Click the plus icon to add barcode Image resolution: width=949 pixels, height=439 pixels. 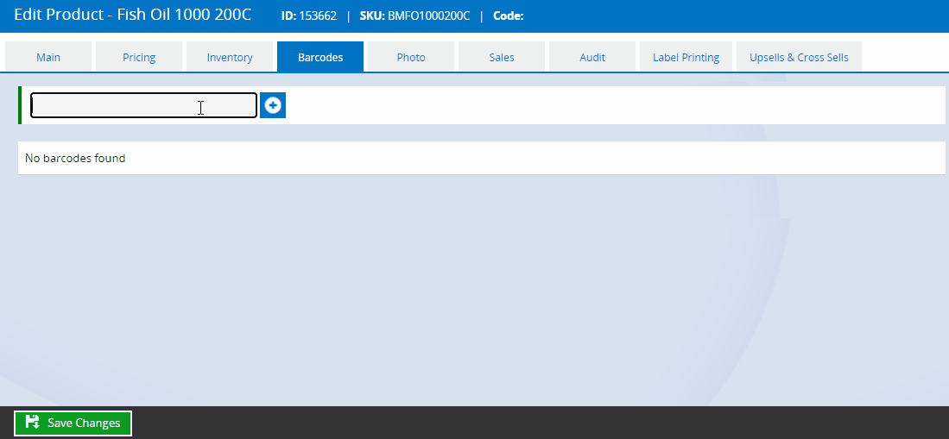[272, 105]
